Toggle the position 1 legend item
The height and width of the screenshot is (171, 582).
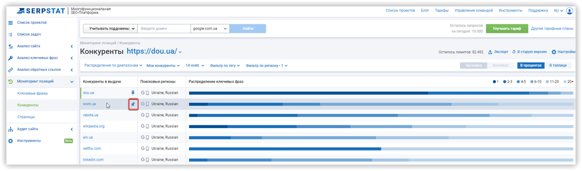pos(495,81)
